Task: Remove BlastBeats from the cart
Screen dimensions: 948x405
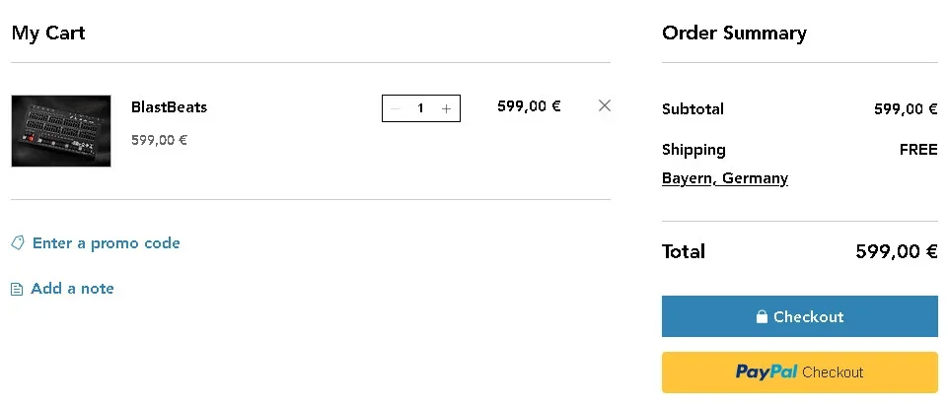Action: (605, 105)
